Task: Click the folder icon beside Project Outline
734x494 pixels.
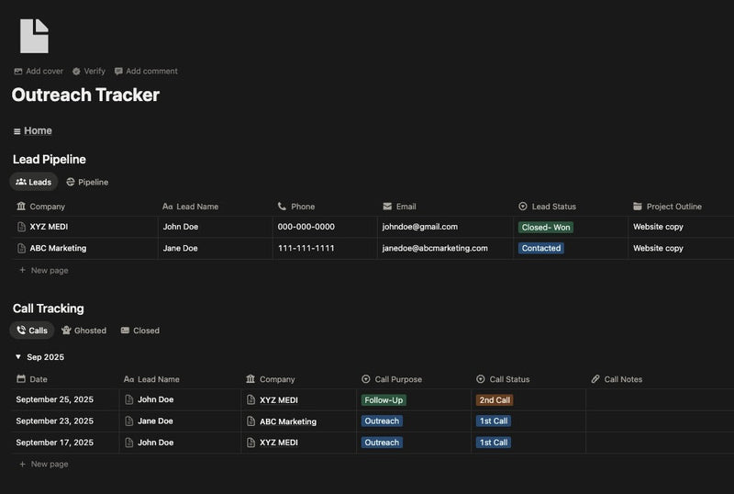Action: coord(638,207)
